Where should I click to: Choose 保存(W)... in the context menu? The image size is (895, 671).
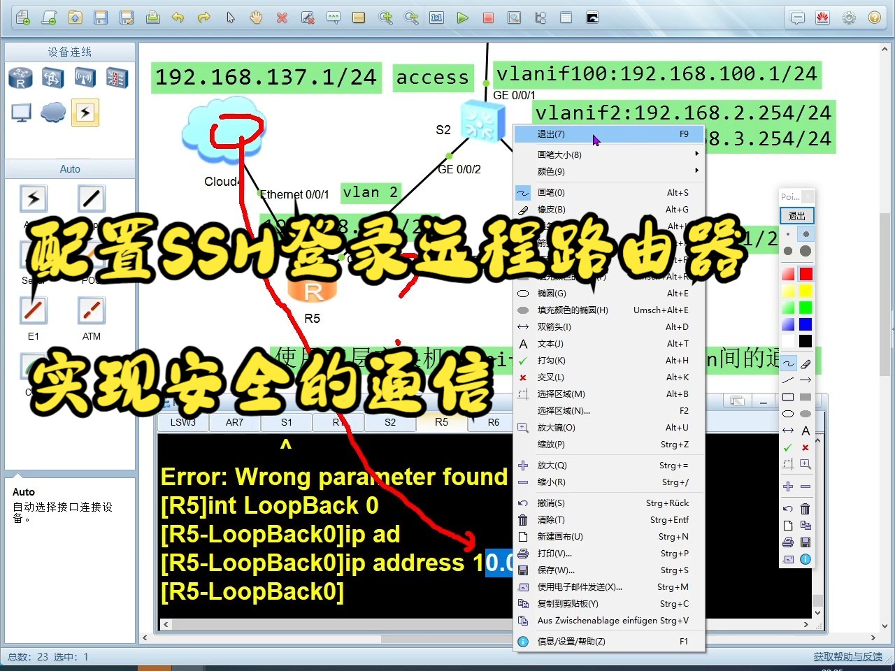tap(609, 570)
